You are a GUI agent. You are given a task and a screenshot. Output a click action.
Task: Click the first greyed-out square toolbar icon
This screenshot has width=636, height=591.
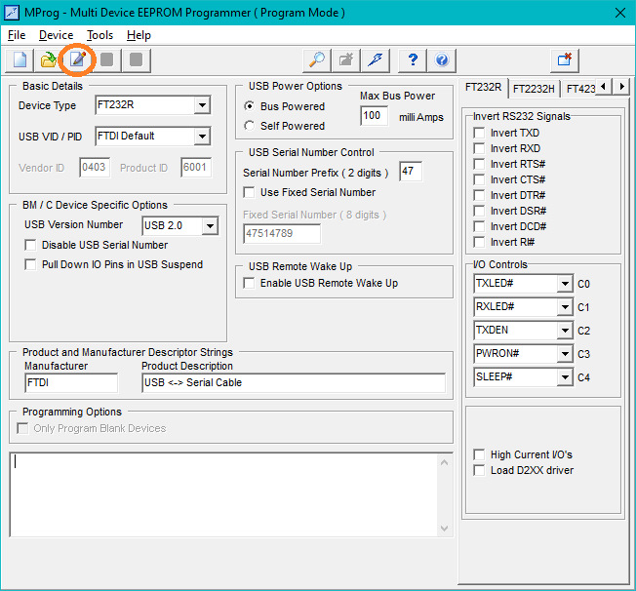point(106,60)
